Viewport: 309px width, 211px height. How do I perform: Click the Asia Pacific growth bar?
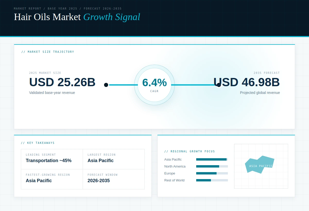click(212, 160)
